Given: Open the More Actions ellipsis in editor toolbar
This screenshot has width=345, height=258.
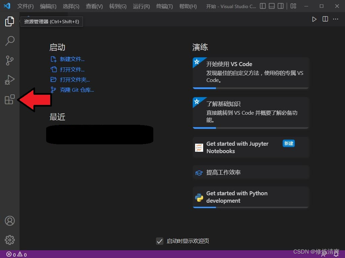Looking at the screenshot, I should 336,19.
